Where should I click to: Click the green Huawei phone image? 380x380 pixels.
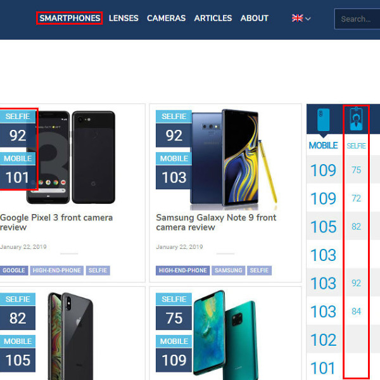point(225,335)
